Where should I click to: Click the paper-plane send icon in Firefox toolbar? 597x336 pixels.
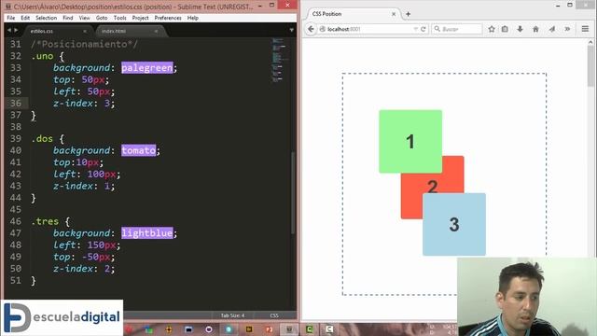tap(552, 29)
